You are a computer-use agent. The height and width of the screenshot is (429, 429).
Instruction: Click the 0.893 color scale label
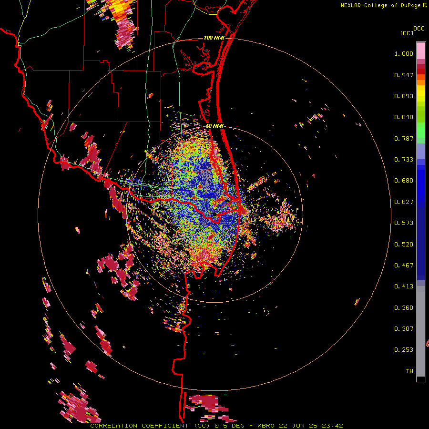[404, 96]
